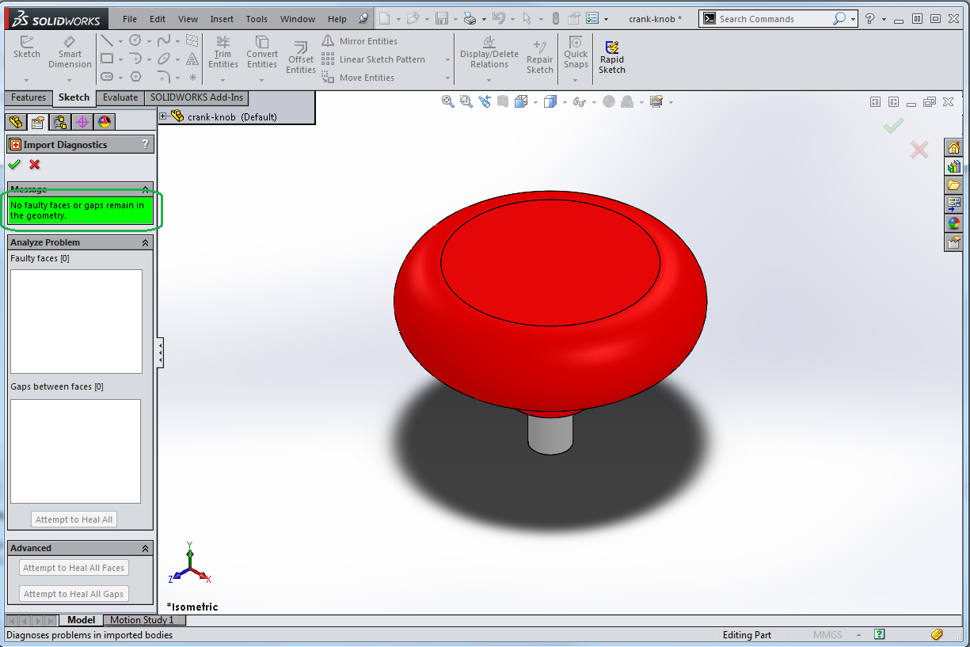970x647 pixels.
Task: Open the Motion Study 1 tab
Action: pyautogui.click(x=142, y=620)
